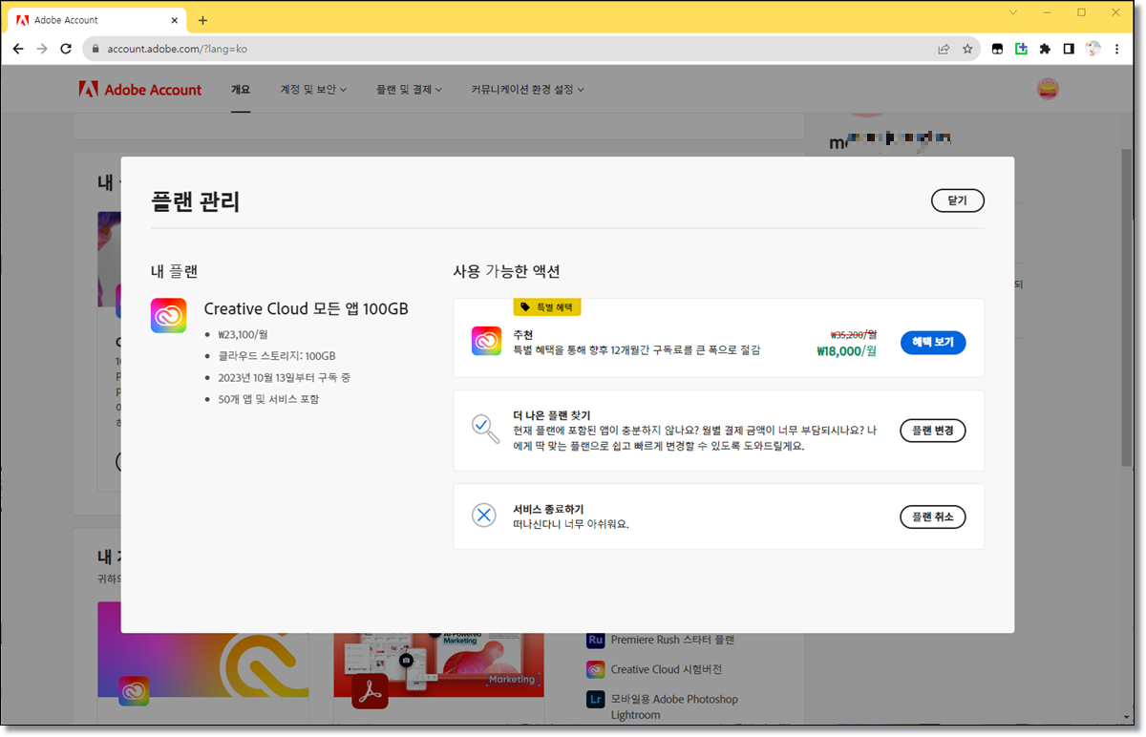The height and width of the screenshot is (737, 1146).
Task: Click the Premiere Rush 스타터 플랜 link
Action: (x=672, y=640)
